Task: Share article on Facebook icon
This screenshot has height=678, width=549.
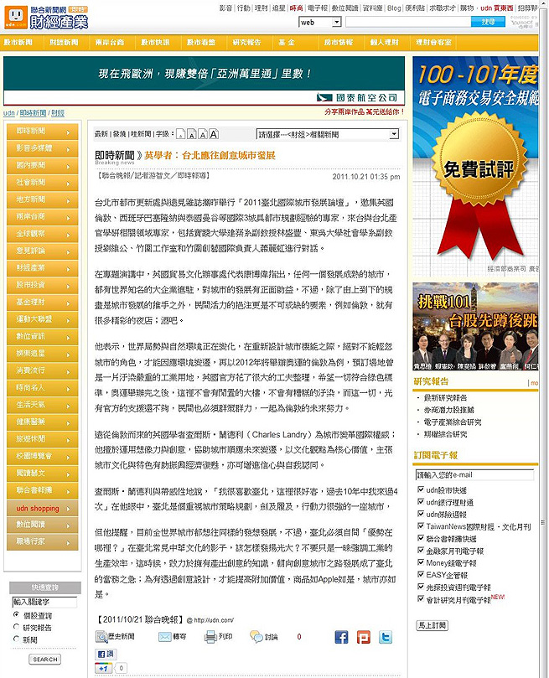Action: (x=341, y=637)
